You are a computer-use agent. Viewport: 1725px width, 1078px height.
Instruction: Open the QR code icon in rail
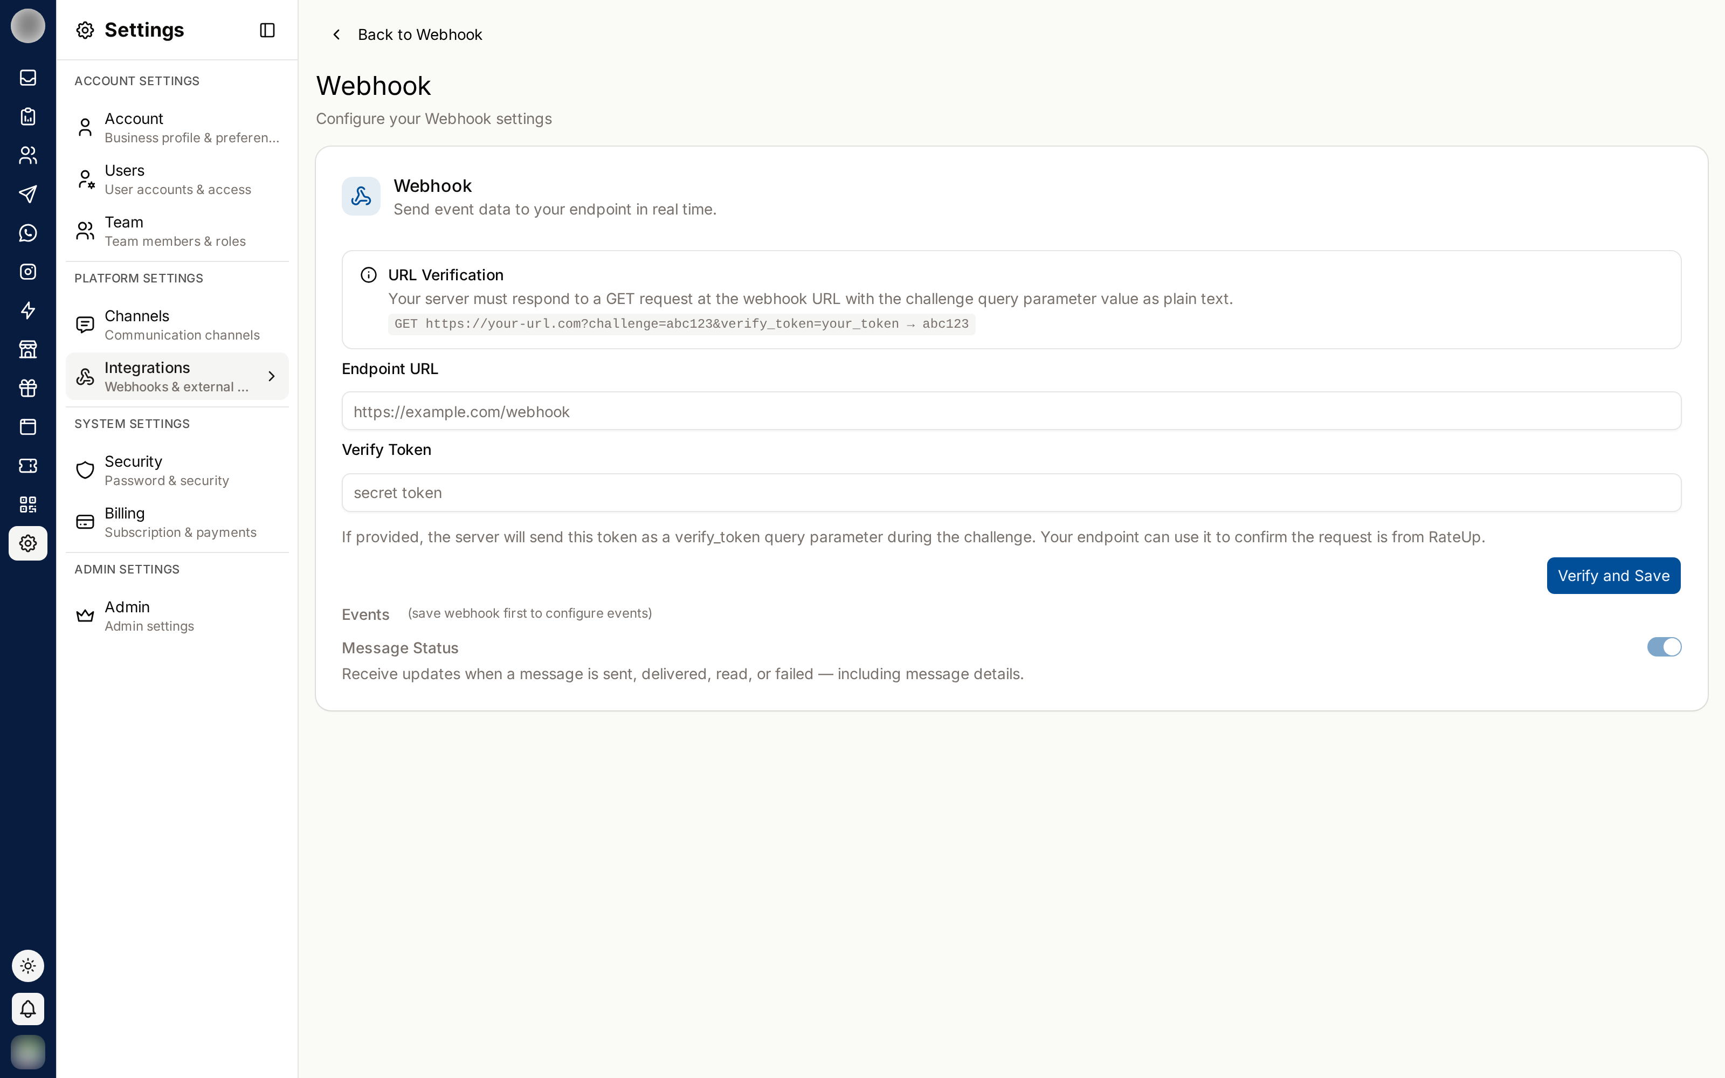[x=28, y=505]
